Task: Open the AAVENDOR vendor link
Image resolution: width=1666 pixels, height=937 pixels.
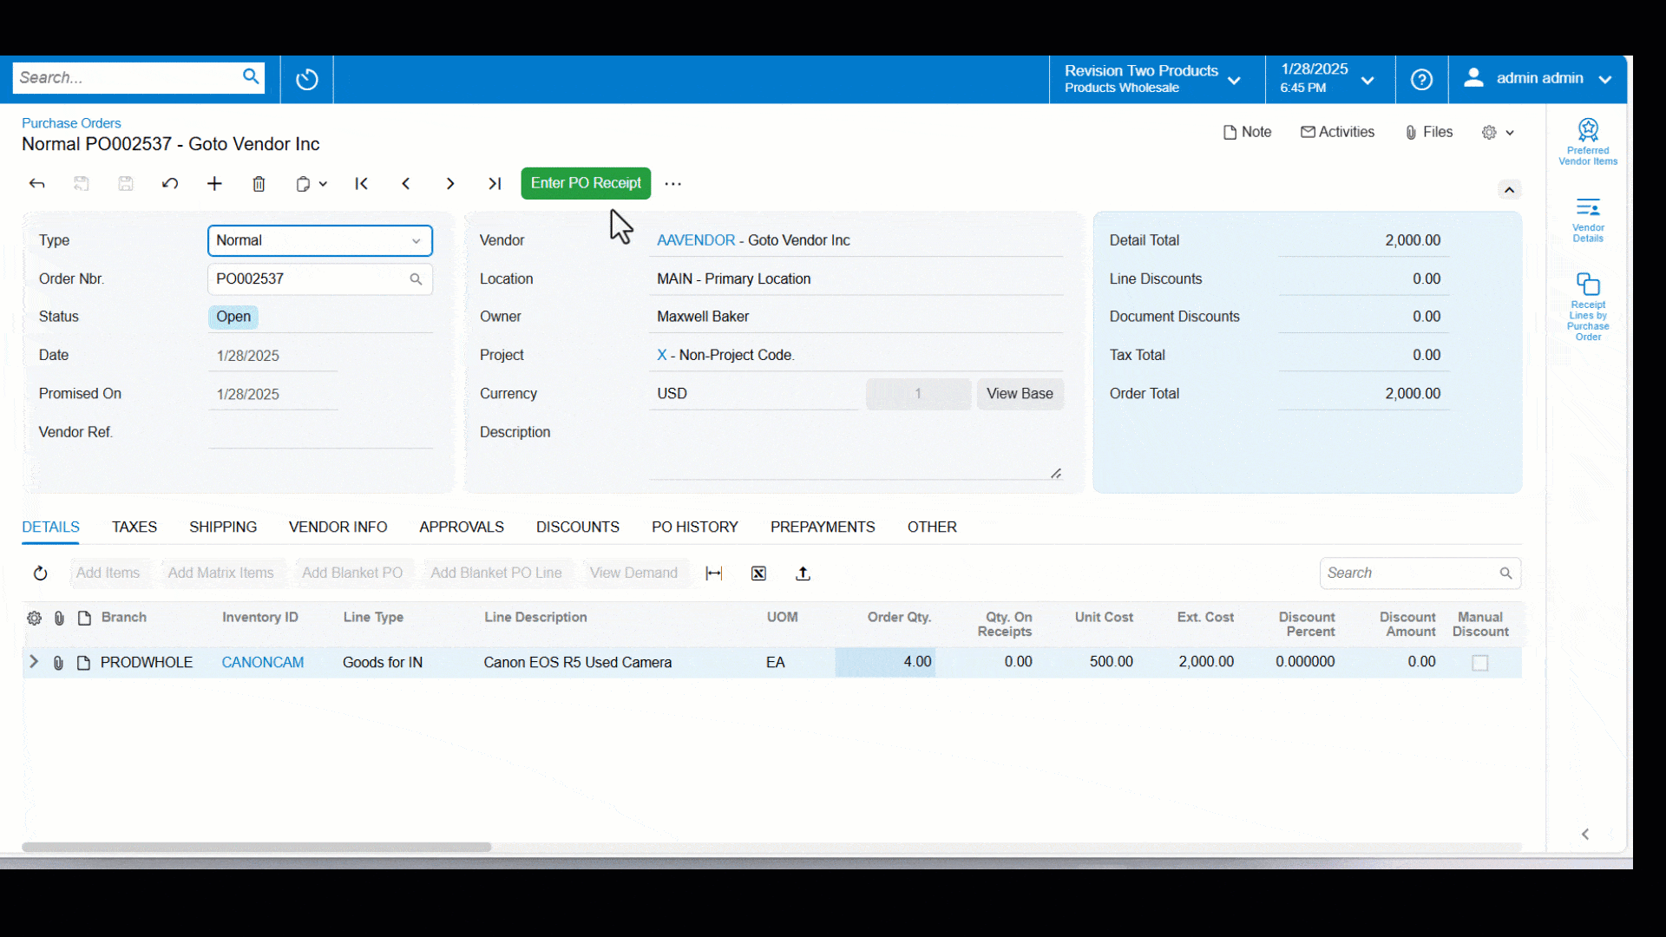Action: tap(696, 240)
